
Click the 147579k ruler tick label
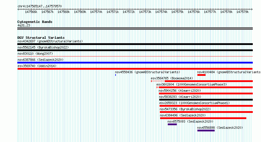coord(243,12)
